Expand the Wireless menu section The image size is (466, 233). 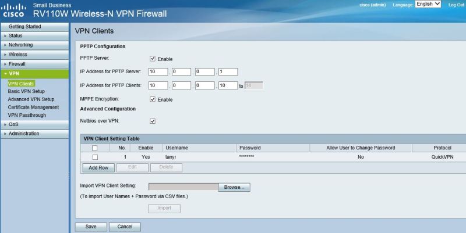point(35,55)
